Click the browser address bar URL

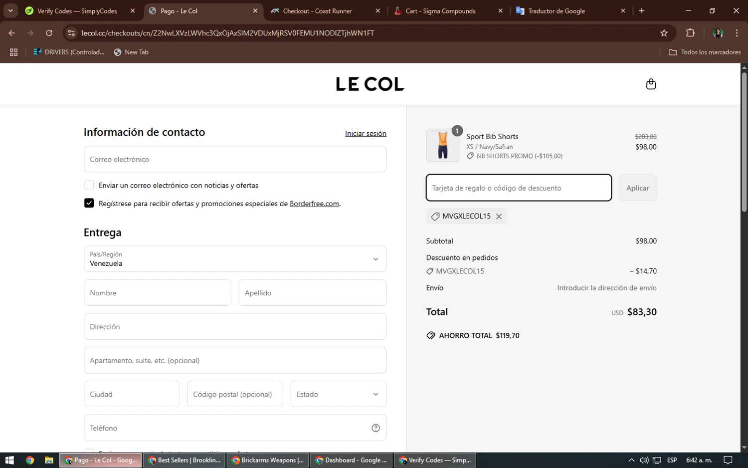(x=228, y=33)
